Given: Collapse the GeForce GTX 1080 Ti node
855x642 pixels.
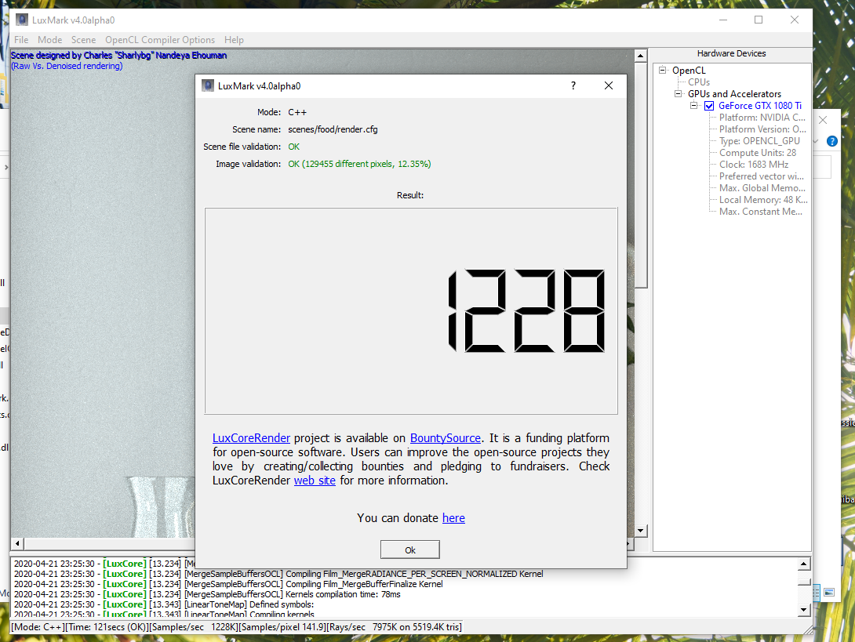Looking at the screenshot, I should point(693,106).
